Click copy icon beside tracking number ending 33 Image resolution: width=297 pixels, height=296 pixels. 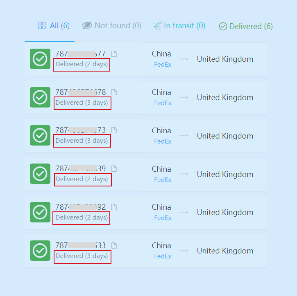click(114, 246)
